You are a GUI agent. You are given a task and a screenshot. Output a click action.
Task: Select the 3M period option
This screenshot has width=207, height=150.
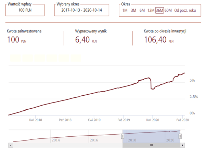(x=133, y=10)
